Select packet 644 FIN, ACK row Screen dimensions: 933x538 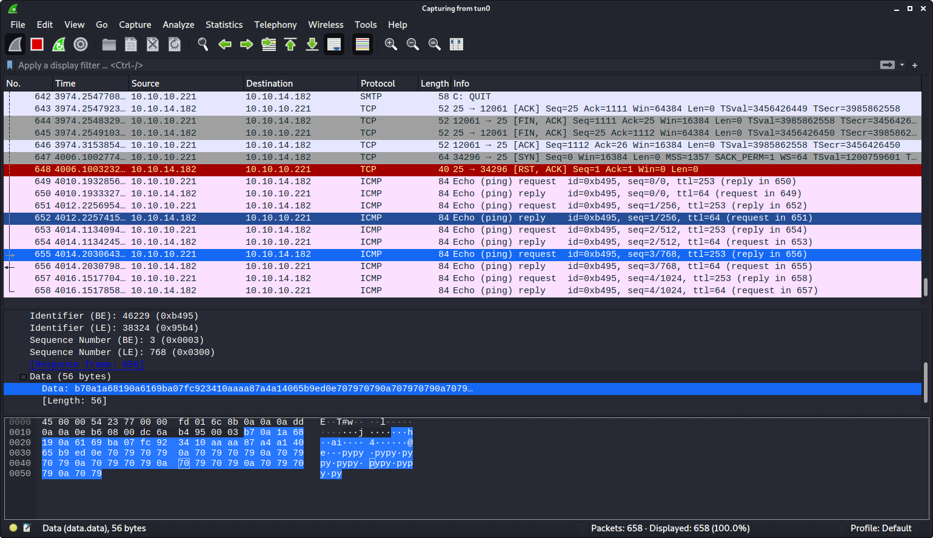click(463, 121)
